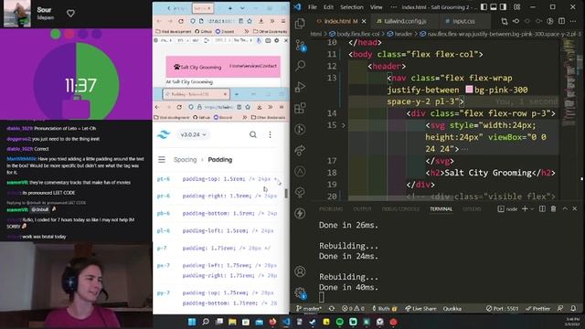Image resolution: width=585 pixels, height=329 pixels.
Task: Split the VS Code editor right
Action: pyautogui.click(x=561, y=21)
